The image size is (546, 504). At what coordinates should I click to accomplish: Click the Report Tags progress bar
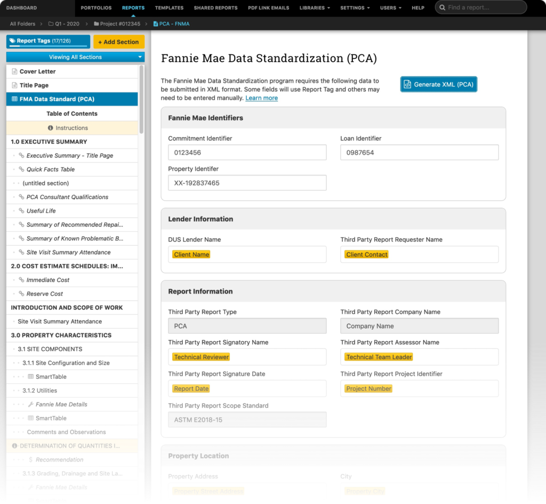(x=48, y=46)
